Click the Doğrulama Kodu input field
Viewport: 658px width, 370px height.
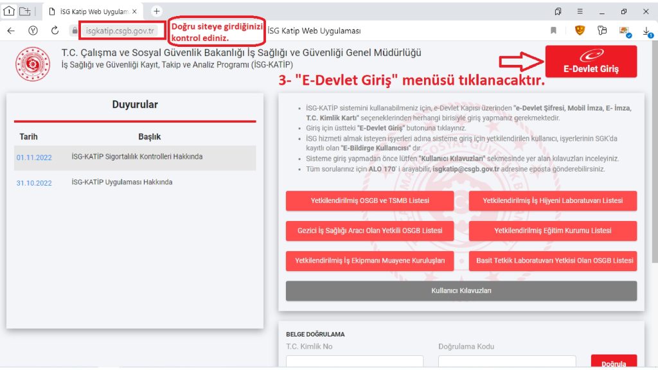click(x=506, y=362)
